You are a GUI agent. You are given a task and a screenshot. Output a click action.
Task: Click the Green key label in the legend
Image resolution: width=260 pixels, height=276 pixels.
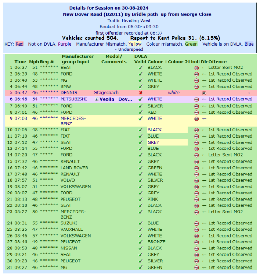click(191, 44)
